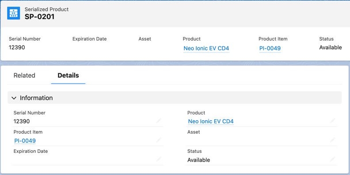
Task: Click the SP-0201 record title
Action: click(39, 17)
